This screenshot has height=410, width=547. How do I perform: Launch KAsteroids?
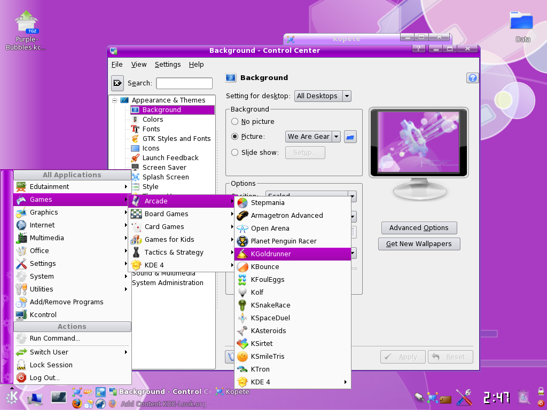pos(293,330)
